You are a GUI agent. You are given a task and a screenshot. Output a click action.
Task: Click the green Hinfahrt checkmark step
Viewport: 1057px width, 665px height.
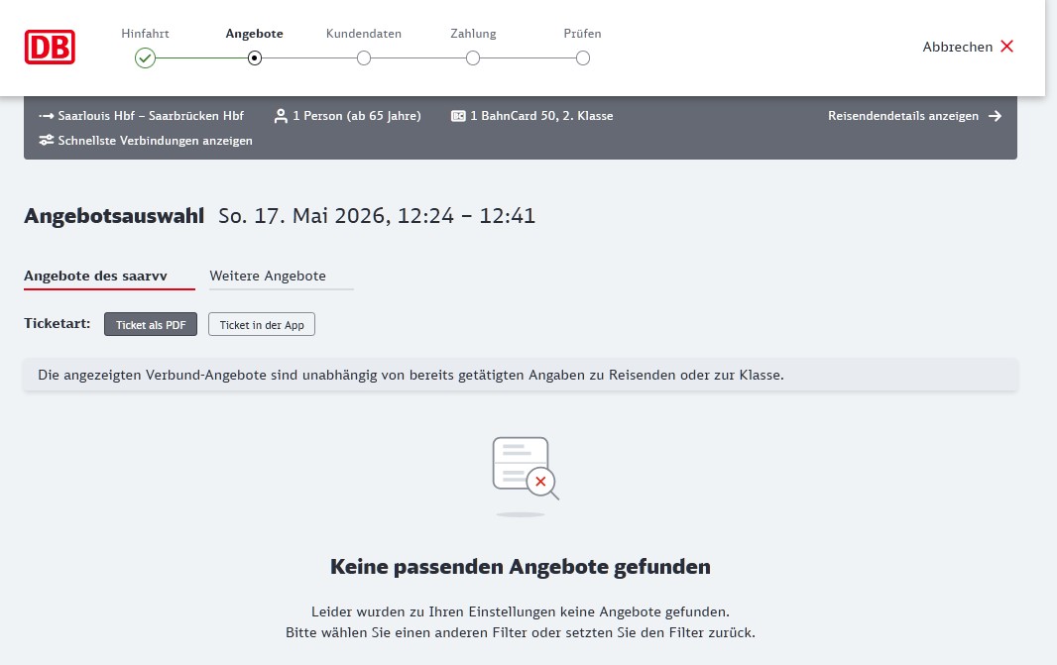point(146,58)
